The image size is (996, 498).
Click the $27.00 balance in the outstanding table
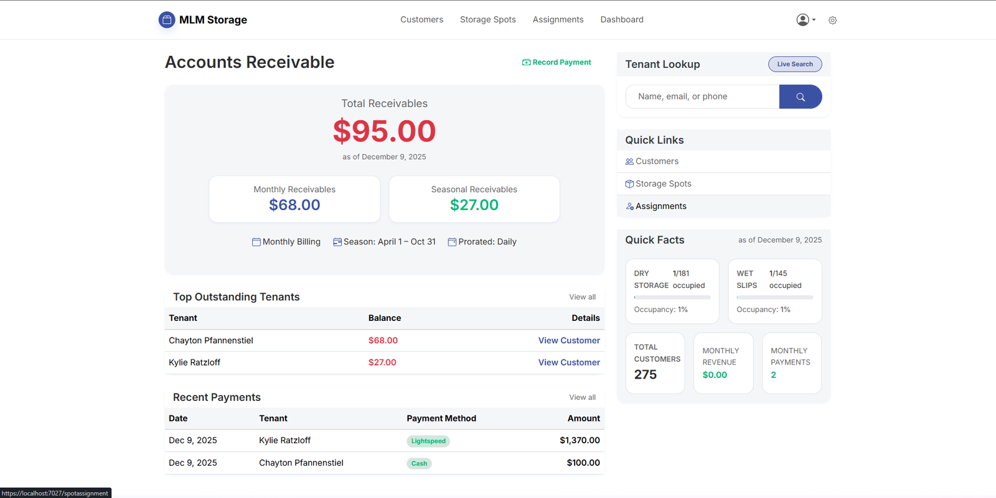(x=382, y=362)
